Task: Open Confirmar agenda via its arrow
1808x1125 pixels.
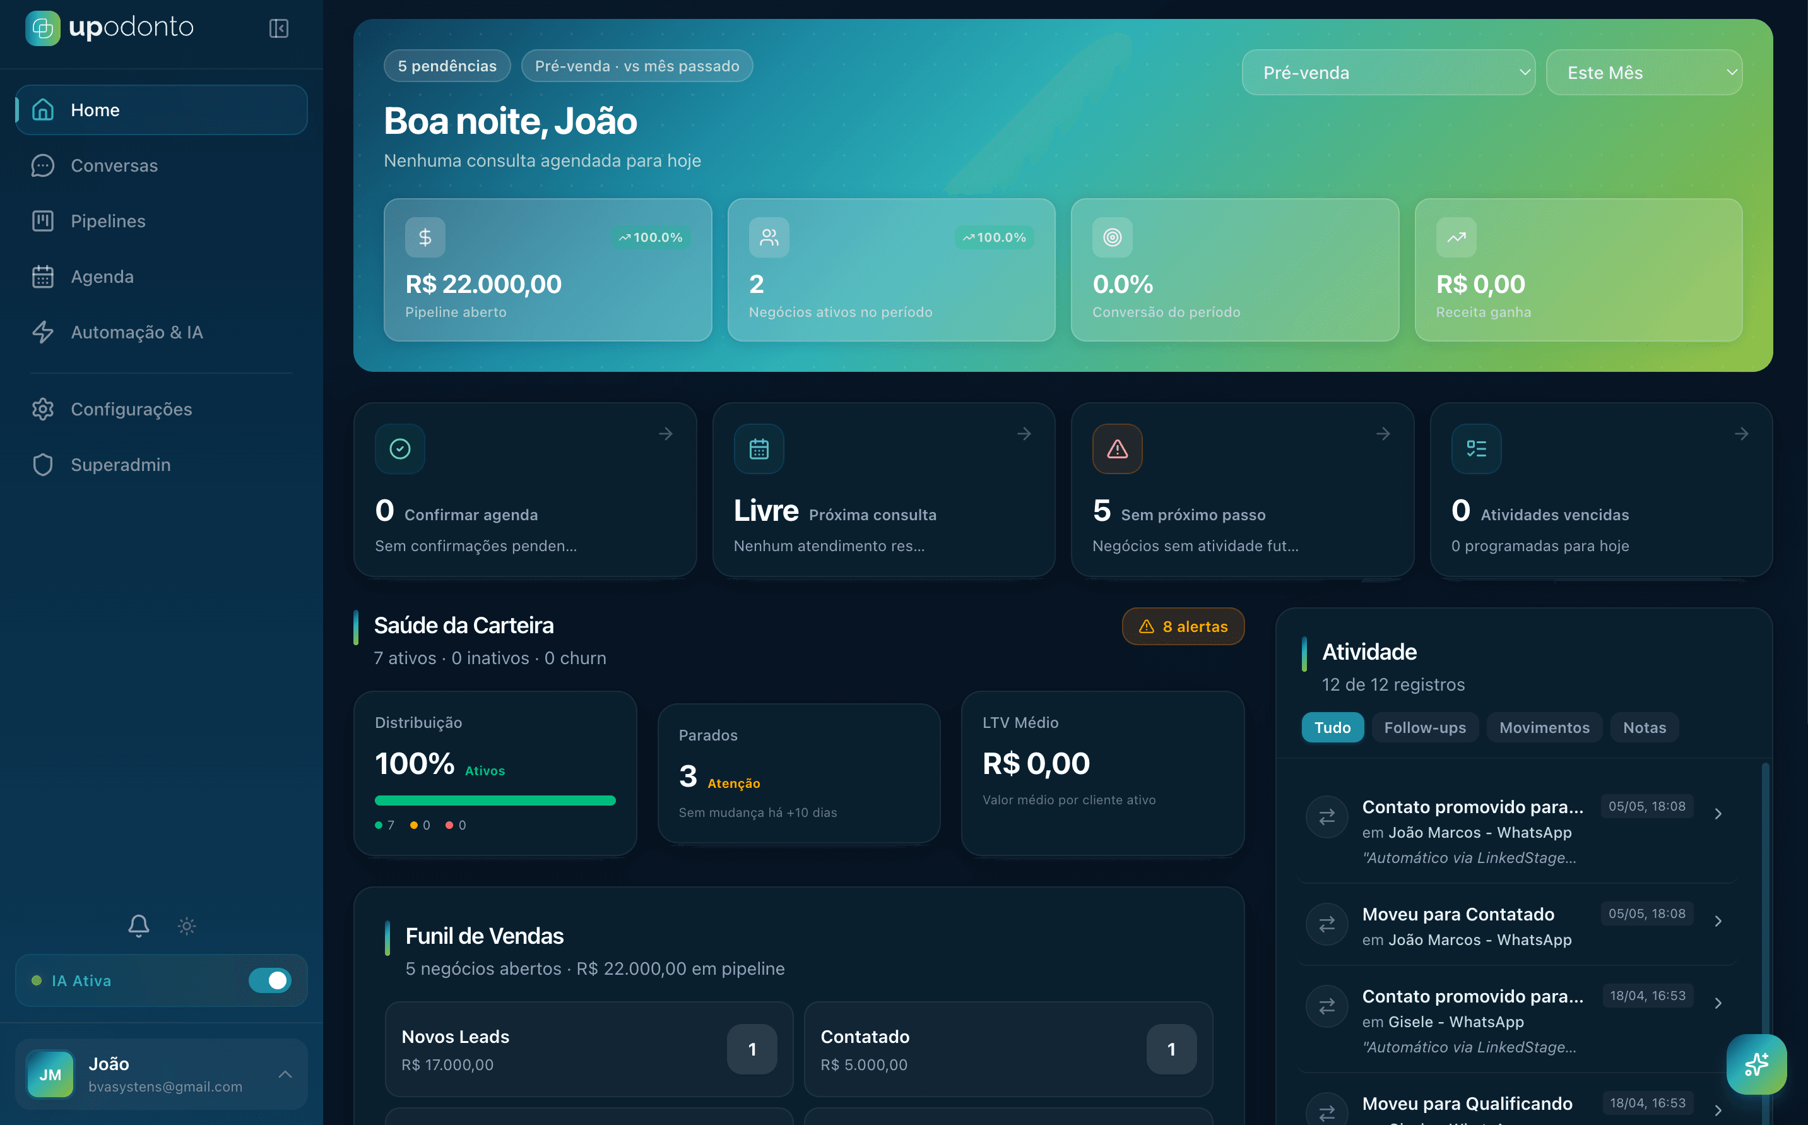Action: click(666, 434)
